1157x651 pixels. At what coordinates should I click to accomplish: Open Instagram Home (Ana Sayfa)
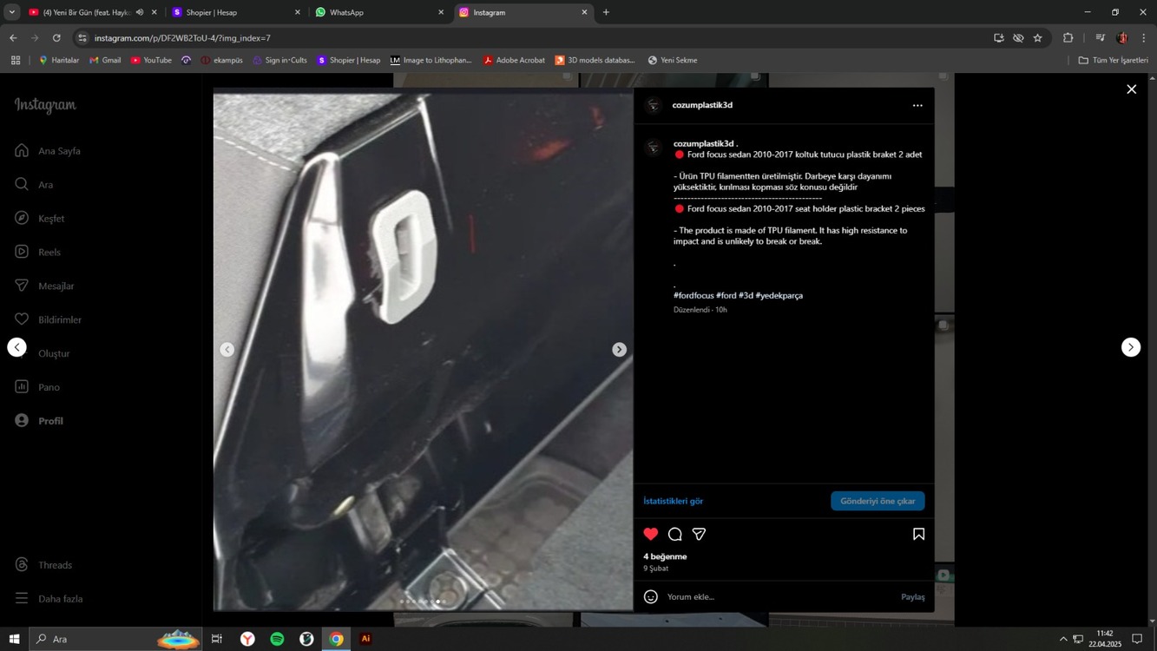point(48,151)
